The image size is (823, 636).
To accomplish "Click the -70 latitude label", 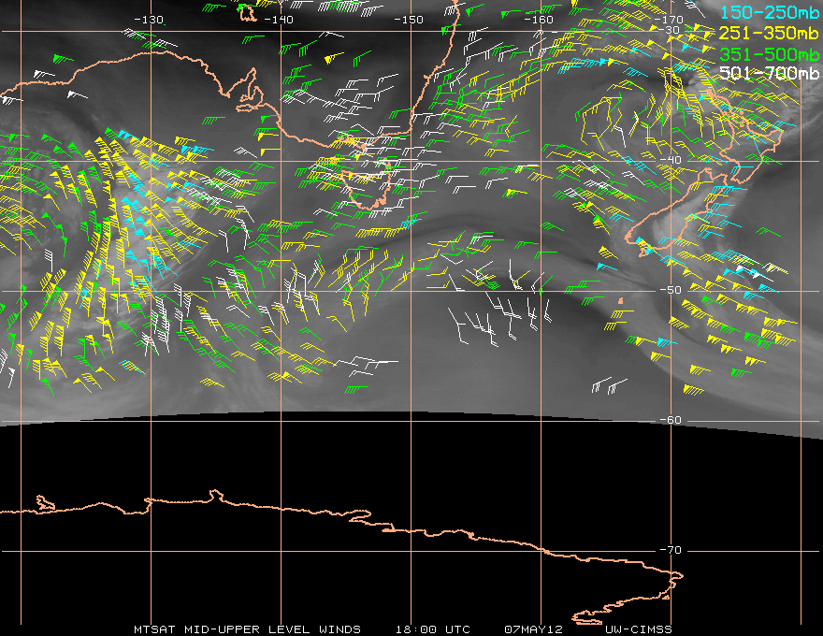I will 671,550.
